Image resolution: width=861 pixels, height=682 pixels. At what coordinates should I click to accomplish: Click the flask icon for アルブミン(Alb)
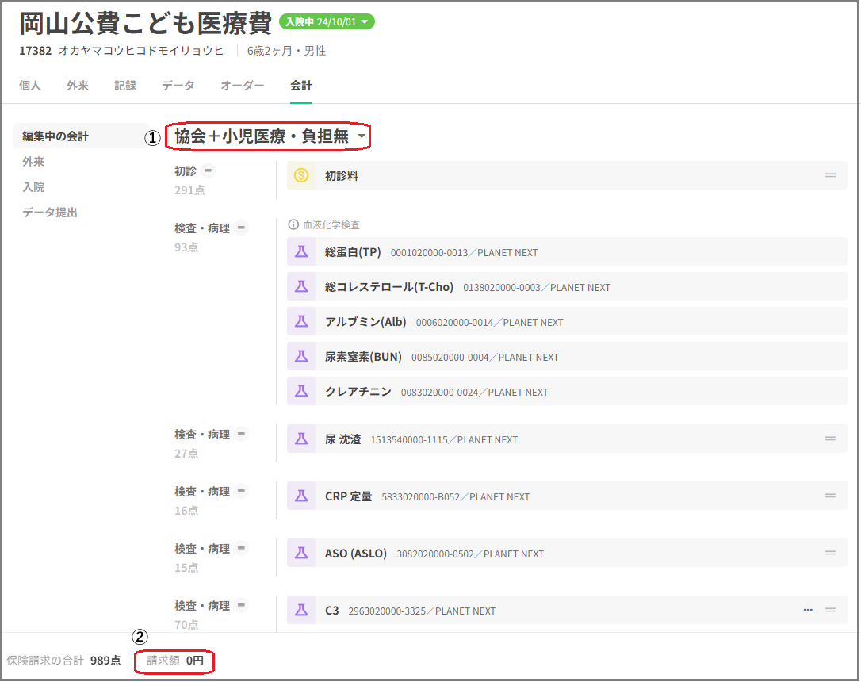click(x=301, y=322)
